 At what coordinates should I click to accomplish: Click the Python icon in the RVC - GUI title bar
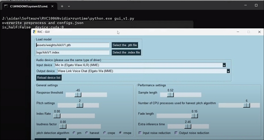tap(35, 32)
